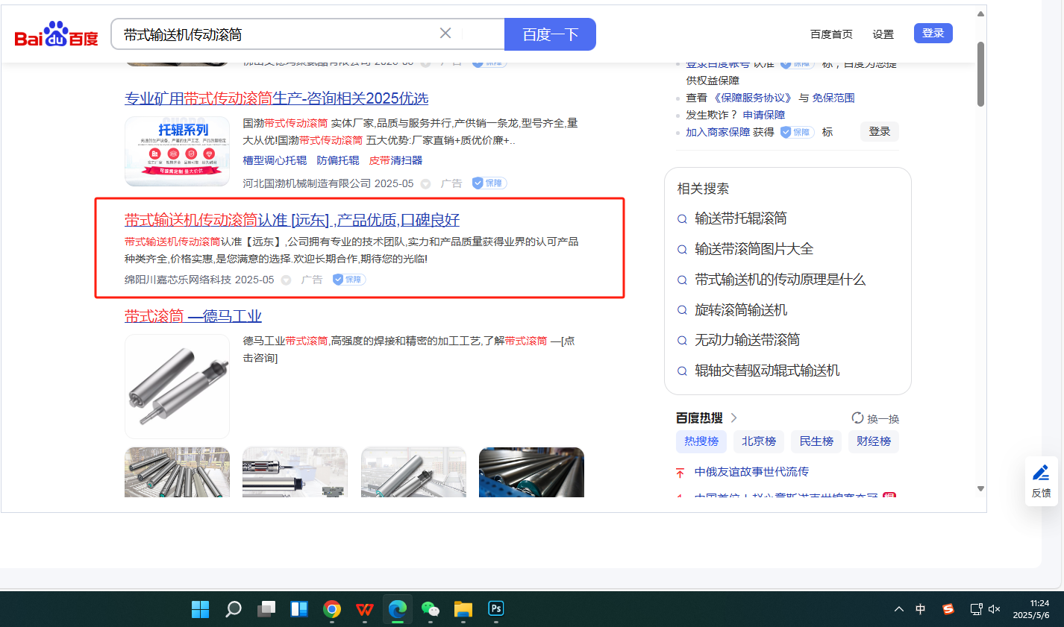Click the 河北国渤机械制造有限公司 advertiser name

click(307, 183)
